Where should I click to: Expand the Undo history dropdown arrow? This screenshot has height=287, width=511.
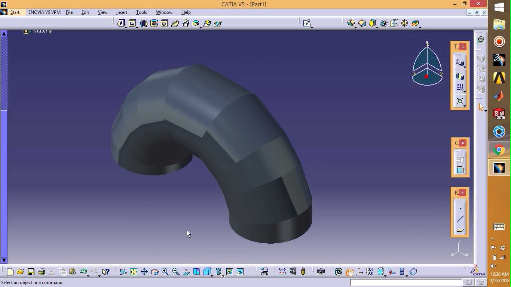pos(88,275)
